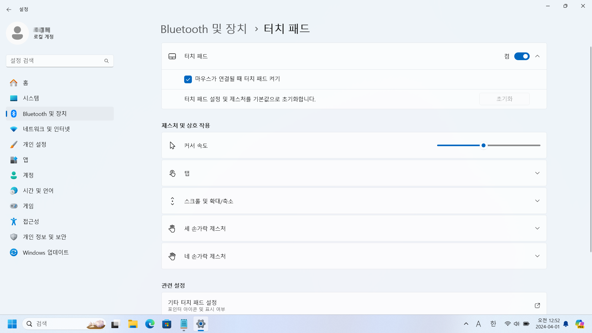The width and height of the screenshot is (592, 333).
Task: Click in the 설정 검색 field
Action: (60, 61)
